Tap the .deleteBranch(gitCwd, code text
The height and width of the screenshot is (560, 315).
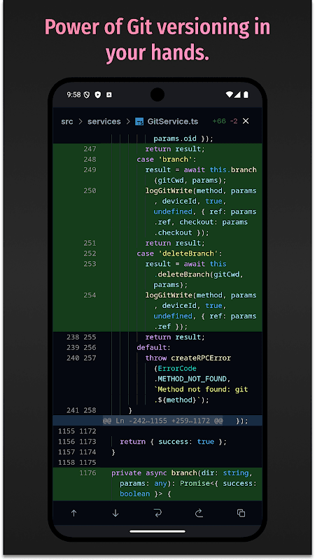click(x=199, y=274)
